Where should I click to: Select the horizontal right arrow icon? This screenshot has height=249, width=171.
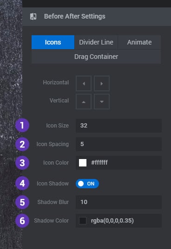(102, 83)
